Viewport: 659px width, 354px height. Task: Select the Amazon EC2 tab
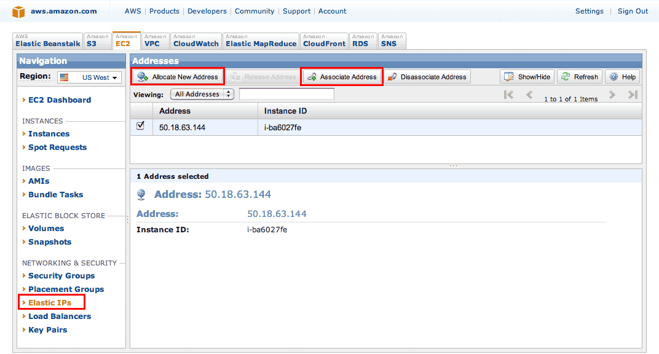click(127, 41)
